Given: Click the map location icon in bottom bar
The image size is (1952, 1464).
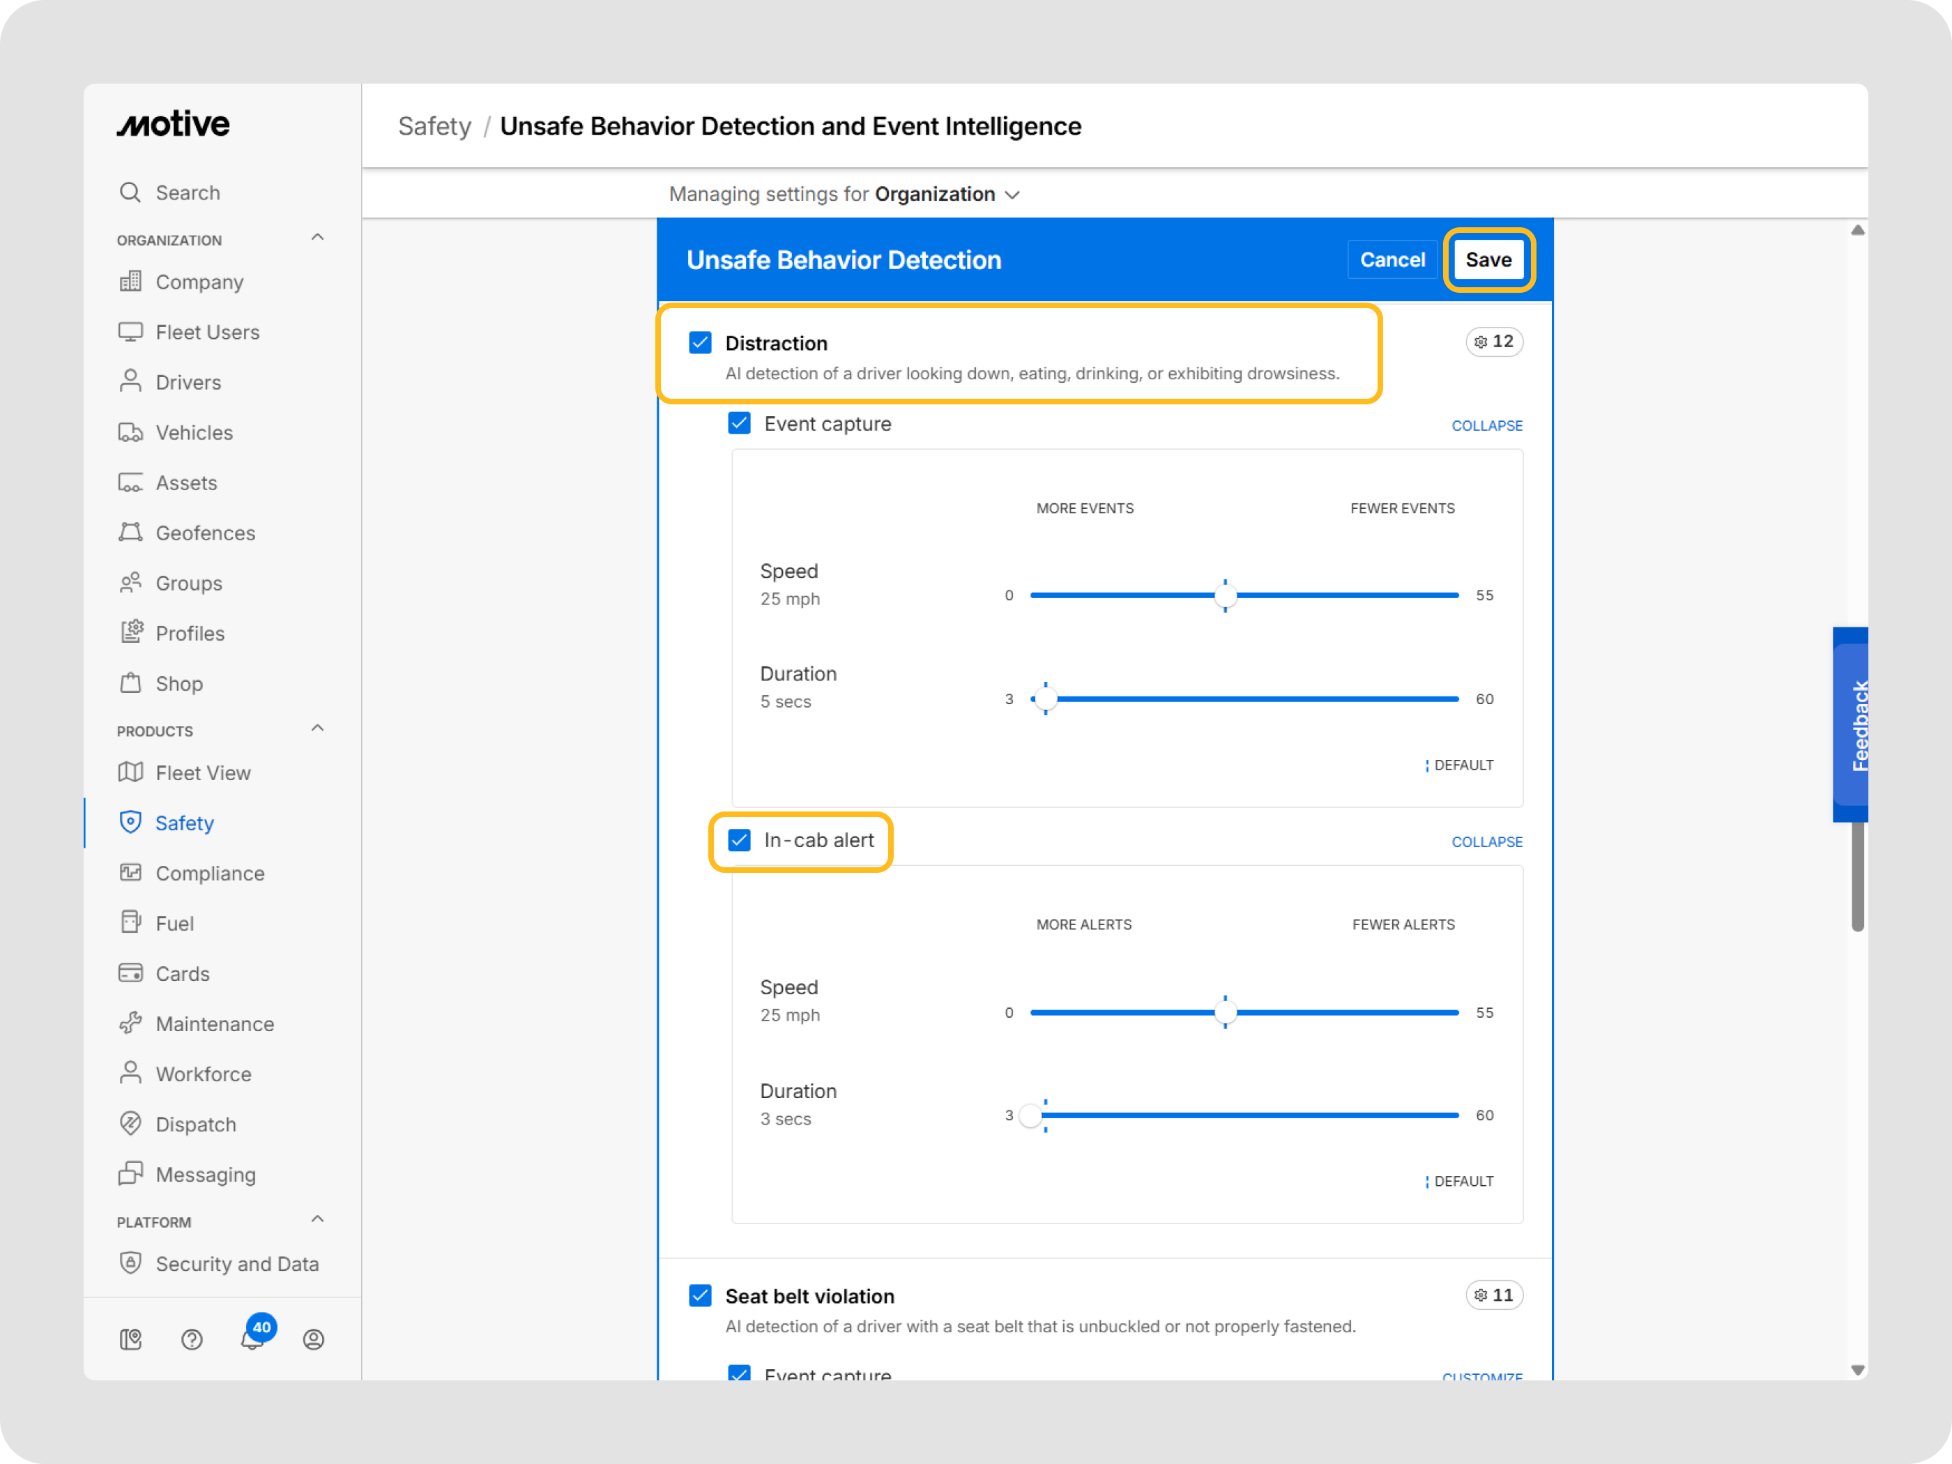Looking at the screenshot, I should pyautogui.click(x=130, y=1340).
